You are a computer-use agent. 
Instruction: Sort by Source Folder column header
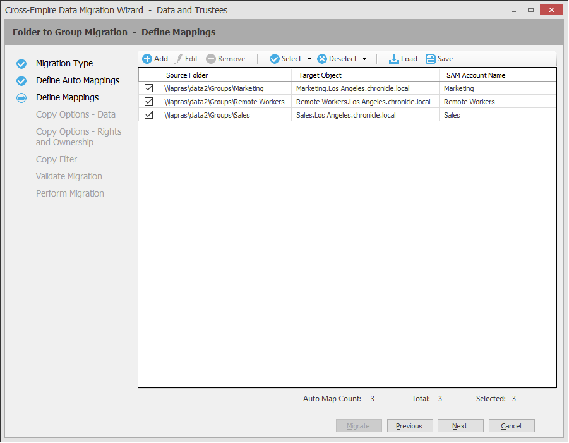pos(187,75)
